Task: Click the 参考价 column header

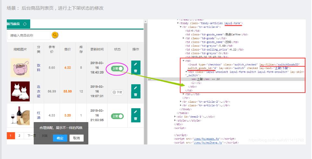Action: pos(52,49)
